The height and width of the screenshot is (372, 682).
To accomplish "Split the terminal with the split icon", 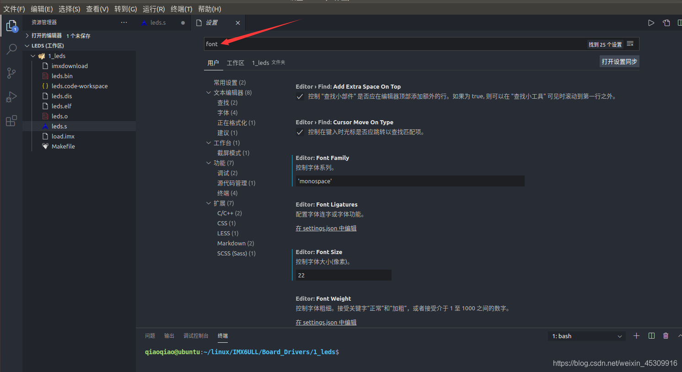I will click(651, 335).
